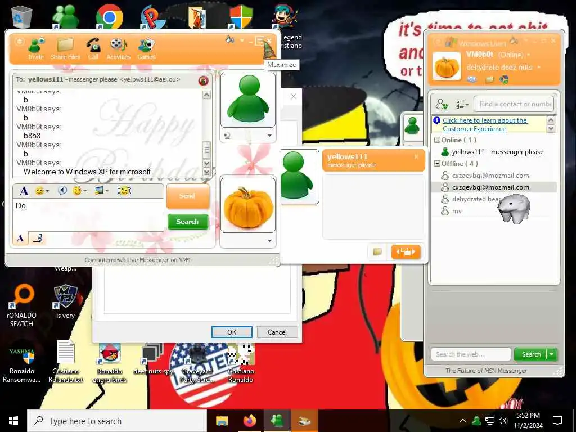Screen dimensions: 576x432
Task: Open Games in chat toolbar
Action: coord(147,48)
